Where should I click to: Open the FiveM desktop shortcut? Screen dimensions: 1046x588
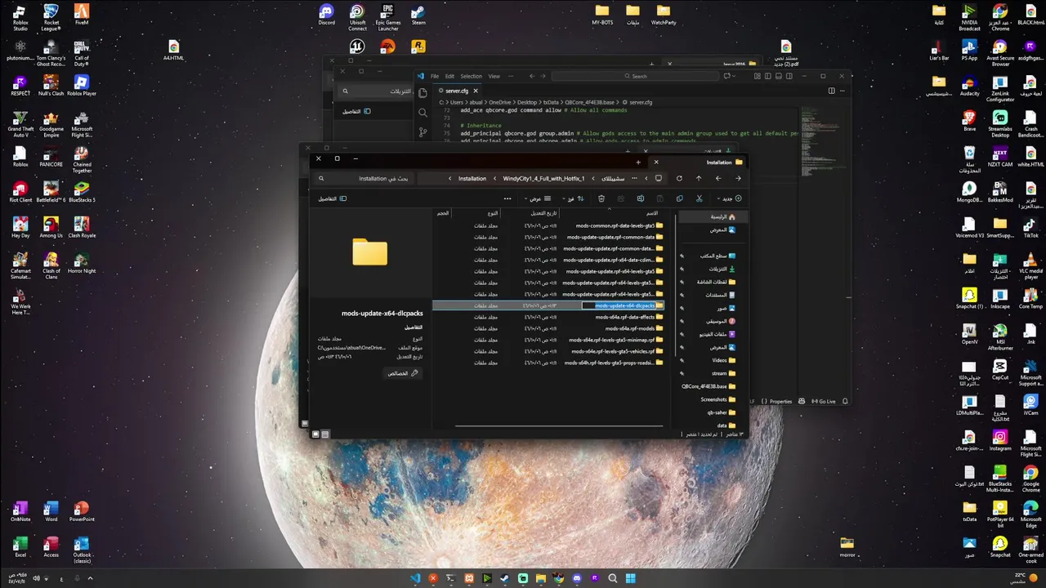pyautogui.click(x=81, y=15)
